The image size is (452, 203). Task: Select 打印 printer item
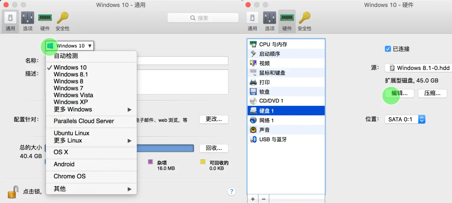click(286, 82)
